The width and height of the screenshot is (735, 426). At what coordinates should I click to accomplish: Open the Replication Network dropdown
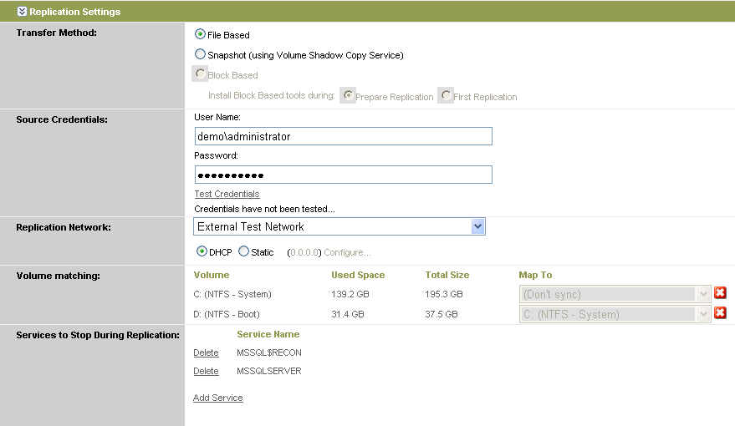point(477,226)
